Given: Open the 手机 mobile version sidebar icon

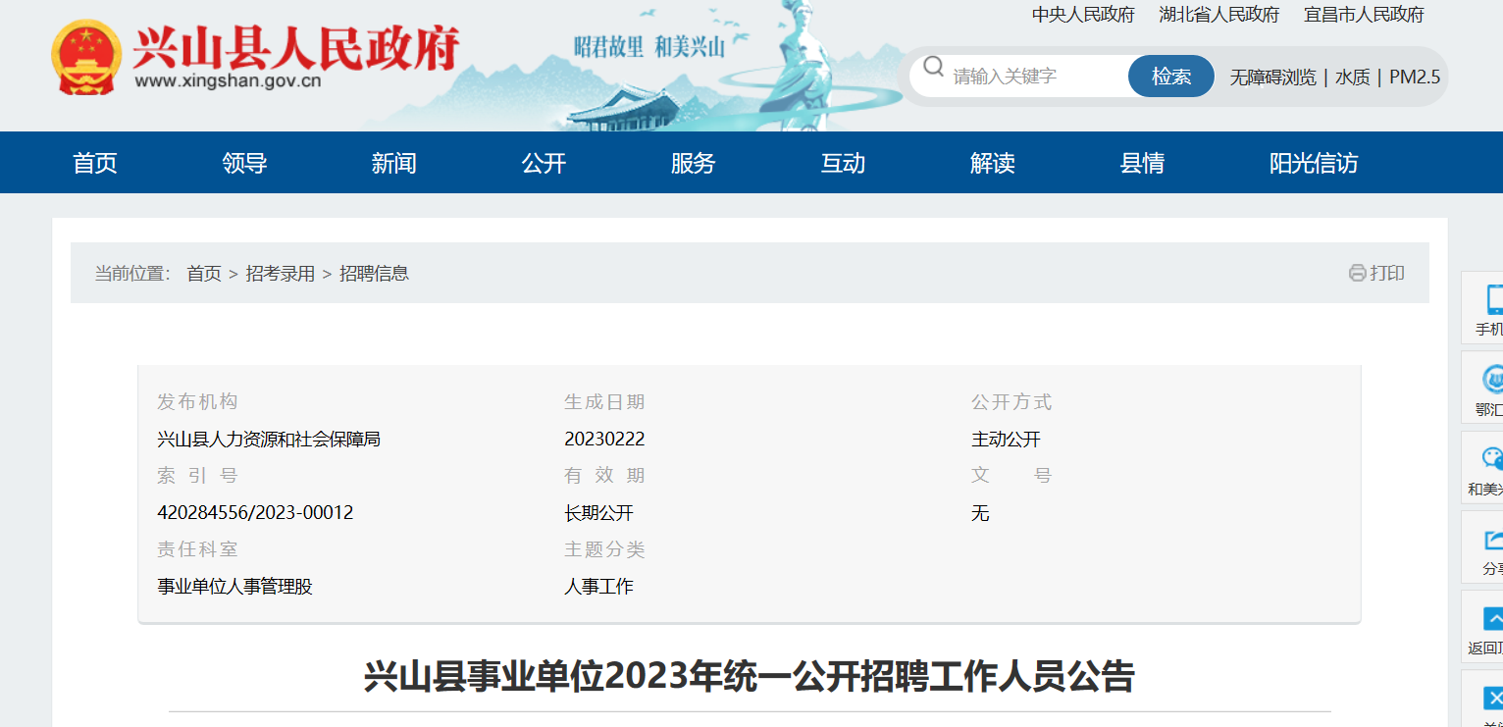Looking at the screenshot, I should coord(1494,299).
